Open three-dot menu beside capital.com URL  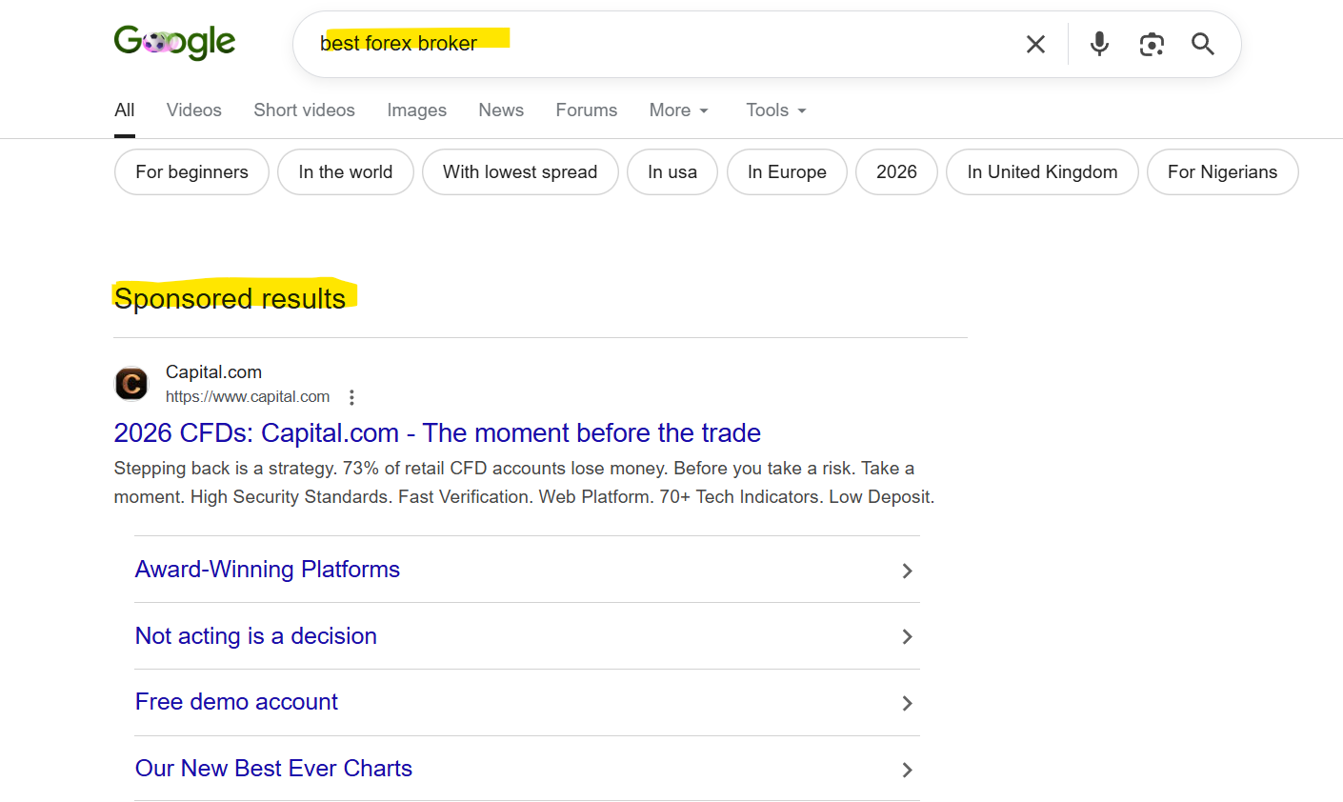coord(351,397)
